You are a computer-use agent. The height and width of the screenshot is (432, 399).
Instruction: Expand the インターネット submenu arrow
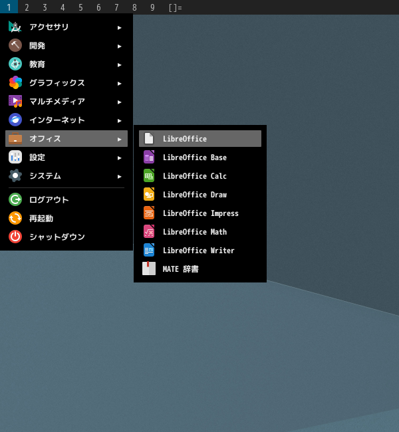point(120,121)
